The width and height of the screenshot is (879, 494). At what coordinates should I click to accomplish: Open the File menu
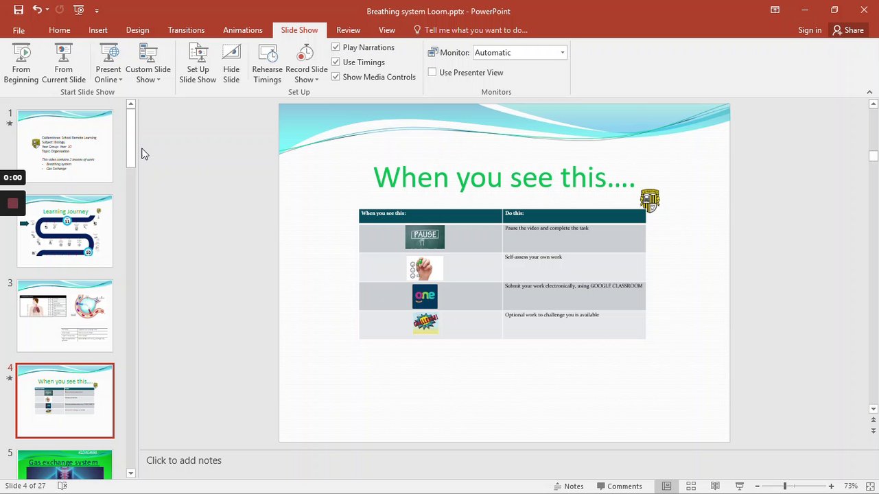pyautogui.click(x=19, y=30)
